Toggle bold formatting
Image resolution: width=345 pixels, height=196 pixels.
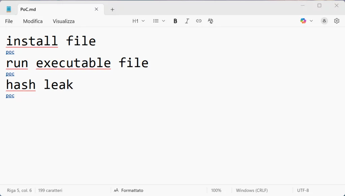coord(175,21)
